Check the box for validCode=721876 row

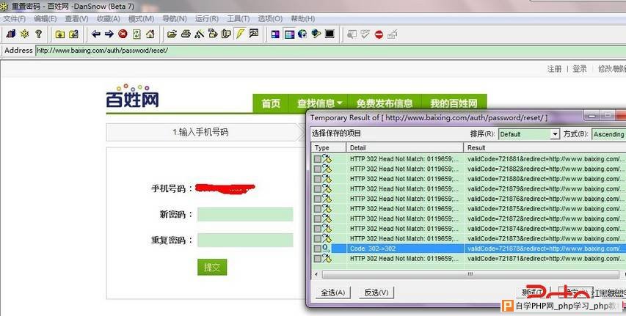tap(317, 199)
